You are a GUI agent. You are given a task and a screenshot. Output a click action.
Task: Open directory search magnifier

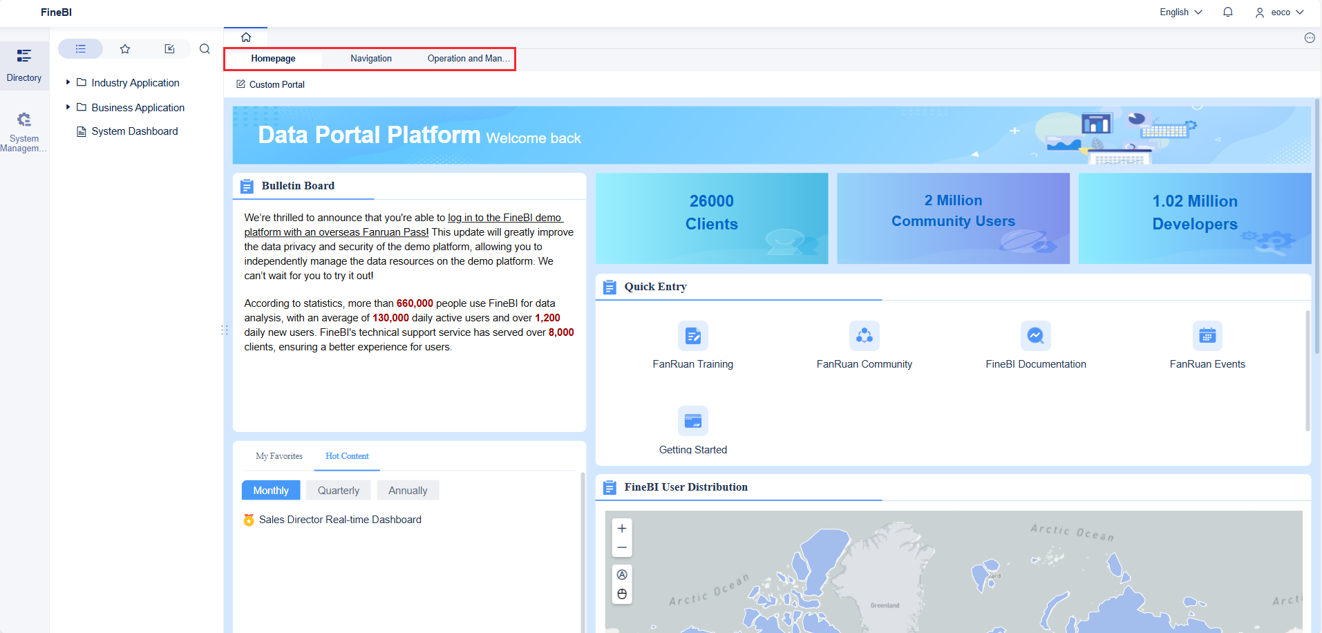(205, 49)
